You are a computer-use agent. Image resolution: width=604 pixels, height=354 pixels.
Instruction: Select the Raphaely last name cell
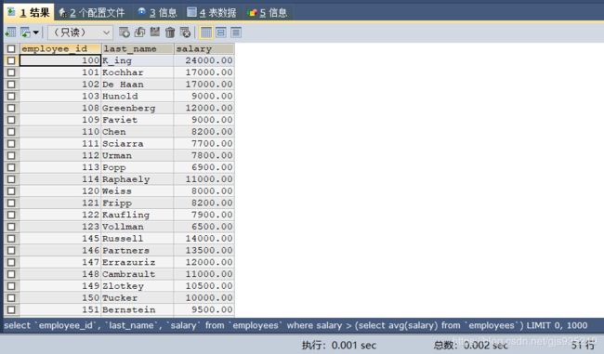[138, 179]
